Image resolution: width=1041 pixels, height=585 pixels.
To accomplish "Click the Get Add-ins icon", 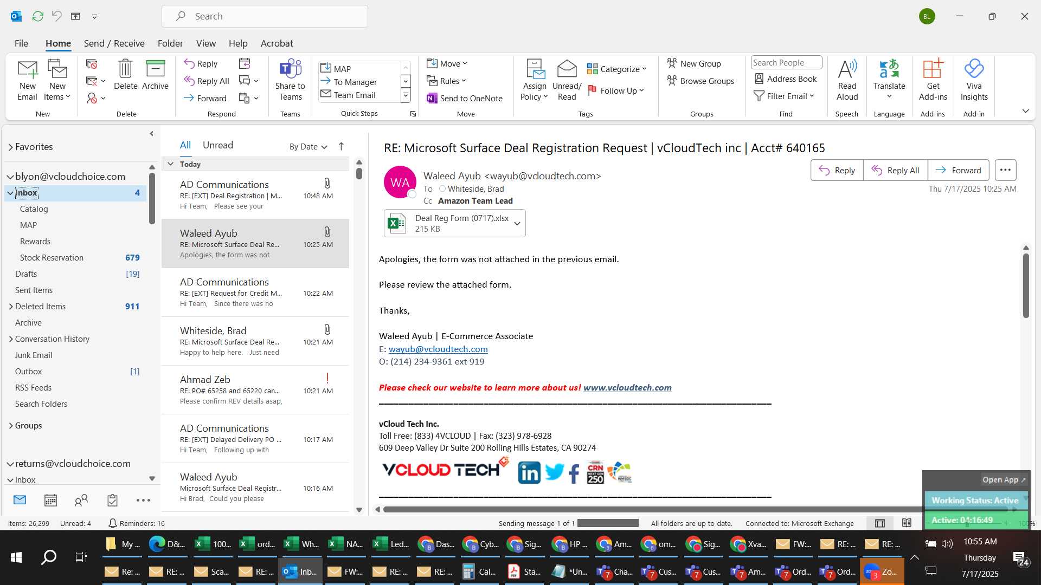I will click(933, 80).
